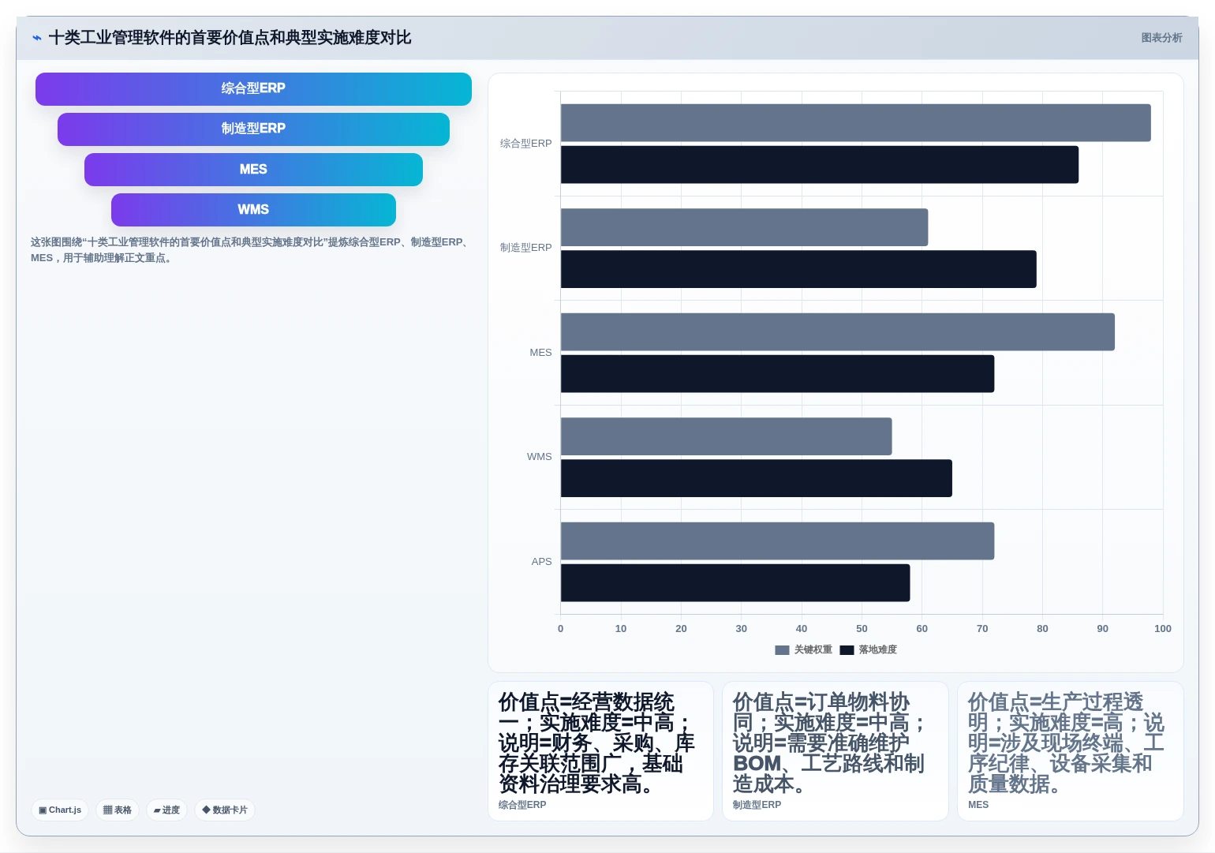
Task: Select the 制造型ERP funnel bar
Action: pos(253,129)
